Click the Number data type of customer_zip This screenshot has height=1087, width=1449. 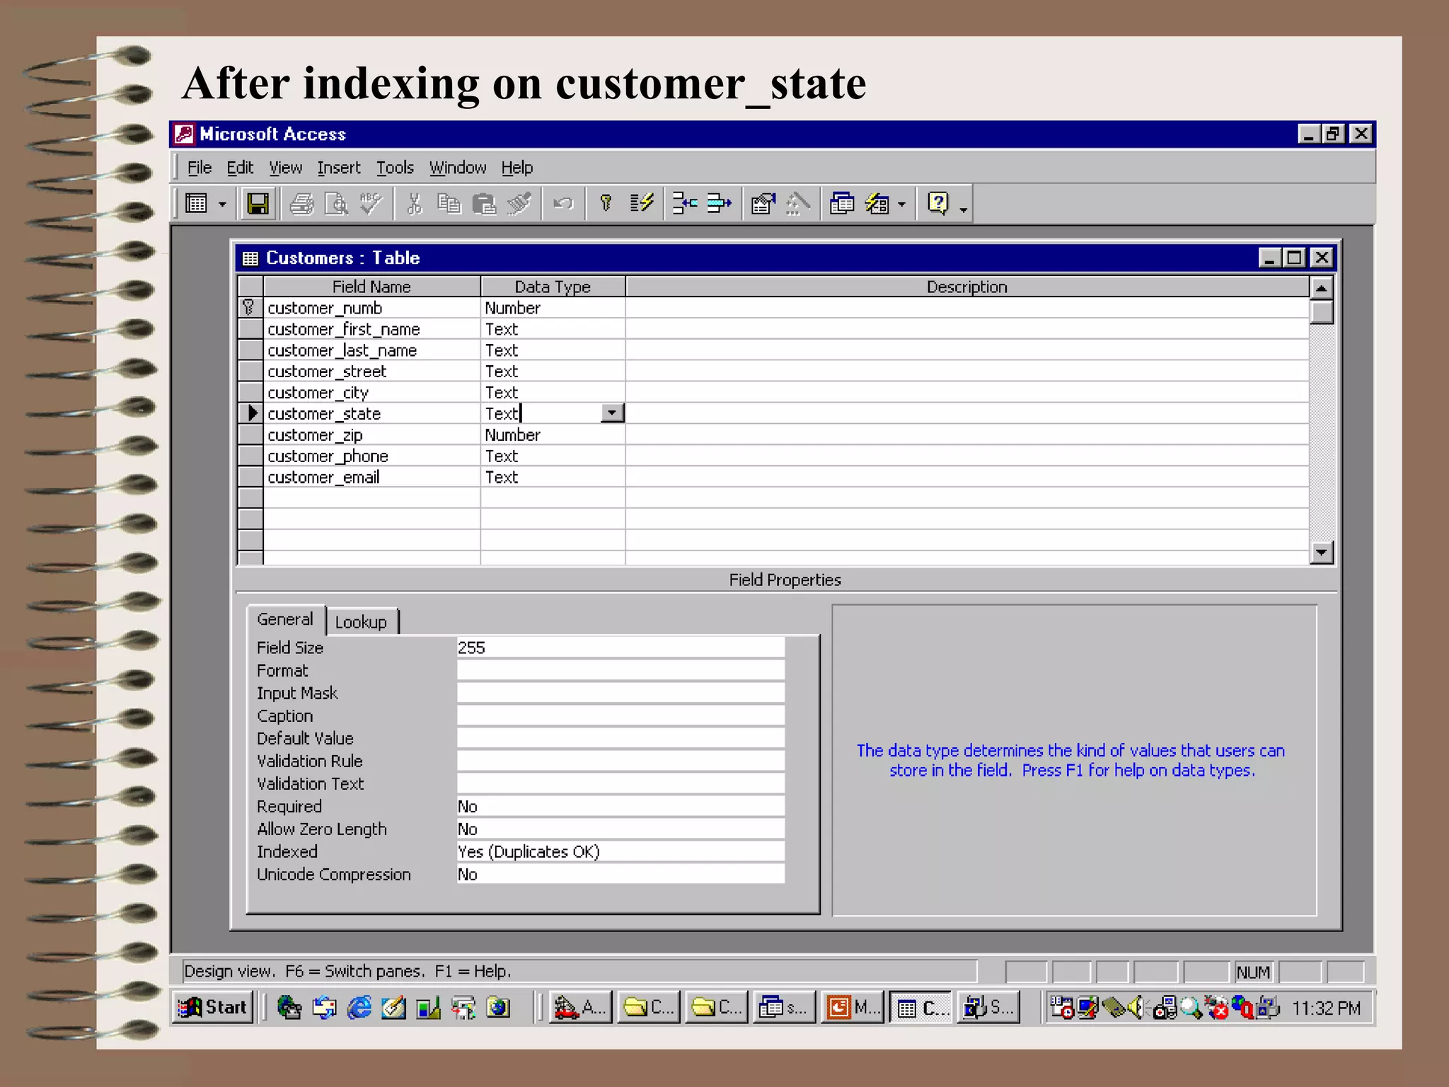point(512,435)
